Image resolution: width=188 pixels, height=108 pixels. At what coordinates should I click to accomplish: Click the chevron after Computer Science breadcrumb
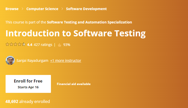click(62, 9)
